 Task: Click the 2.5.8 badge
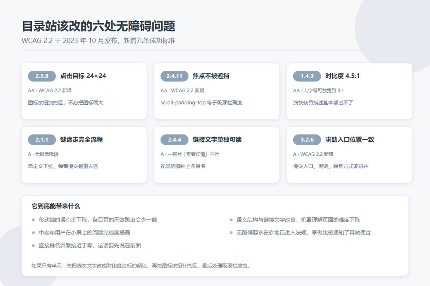[x=42, y=76]
